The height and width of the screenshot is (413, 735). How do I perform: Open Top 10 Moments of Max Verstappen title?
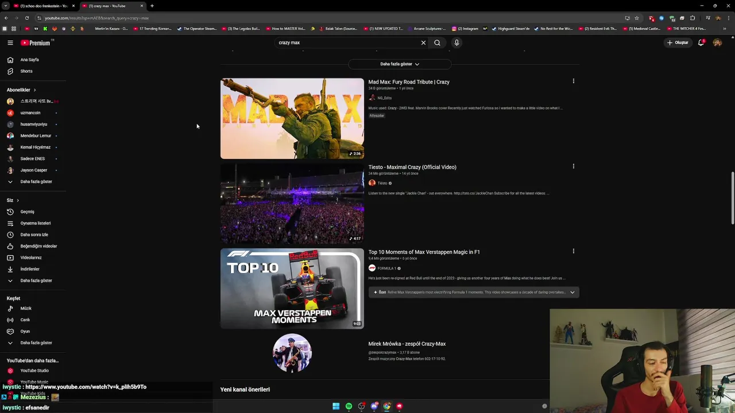[x=424, y=252]
